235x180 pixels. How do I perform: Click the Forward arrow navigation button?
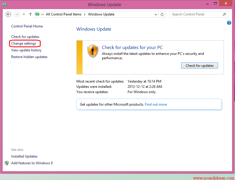click(17, 14)
